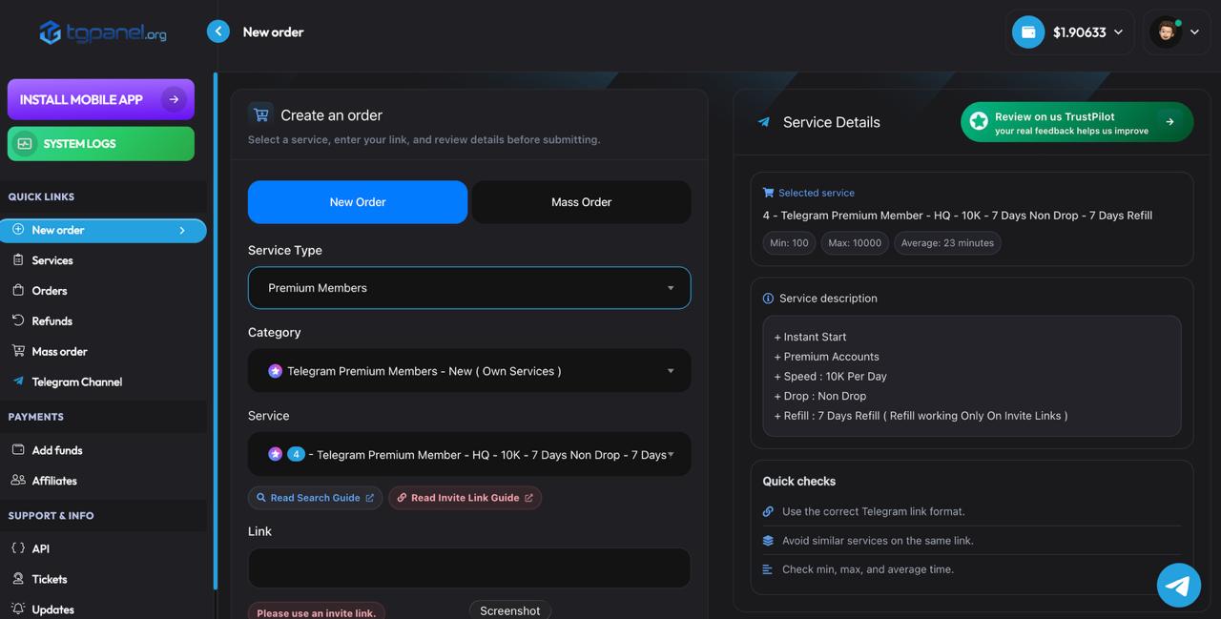
Task: Click the System Logs terminal icon
Action: pyautogui.click(x=25, y=144)
